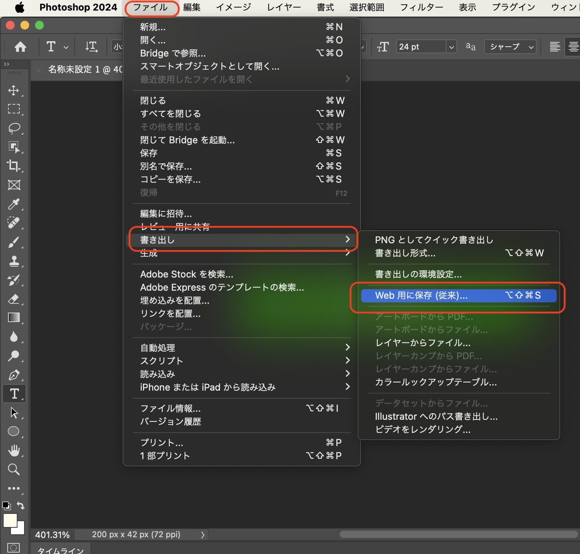Choose 新規... menu item
The height and width of the screenshot is (554, 580).
[x=241, y=27]
